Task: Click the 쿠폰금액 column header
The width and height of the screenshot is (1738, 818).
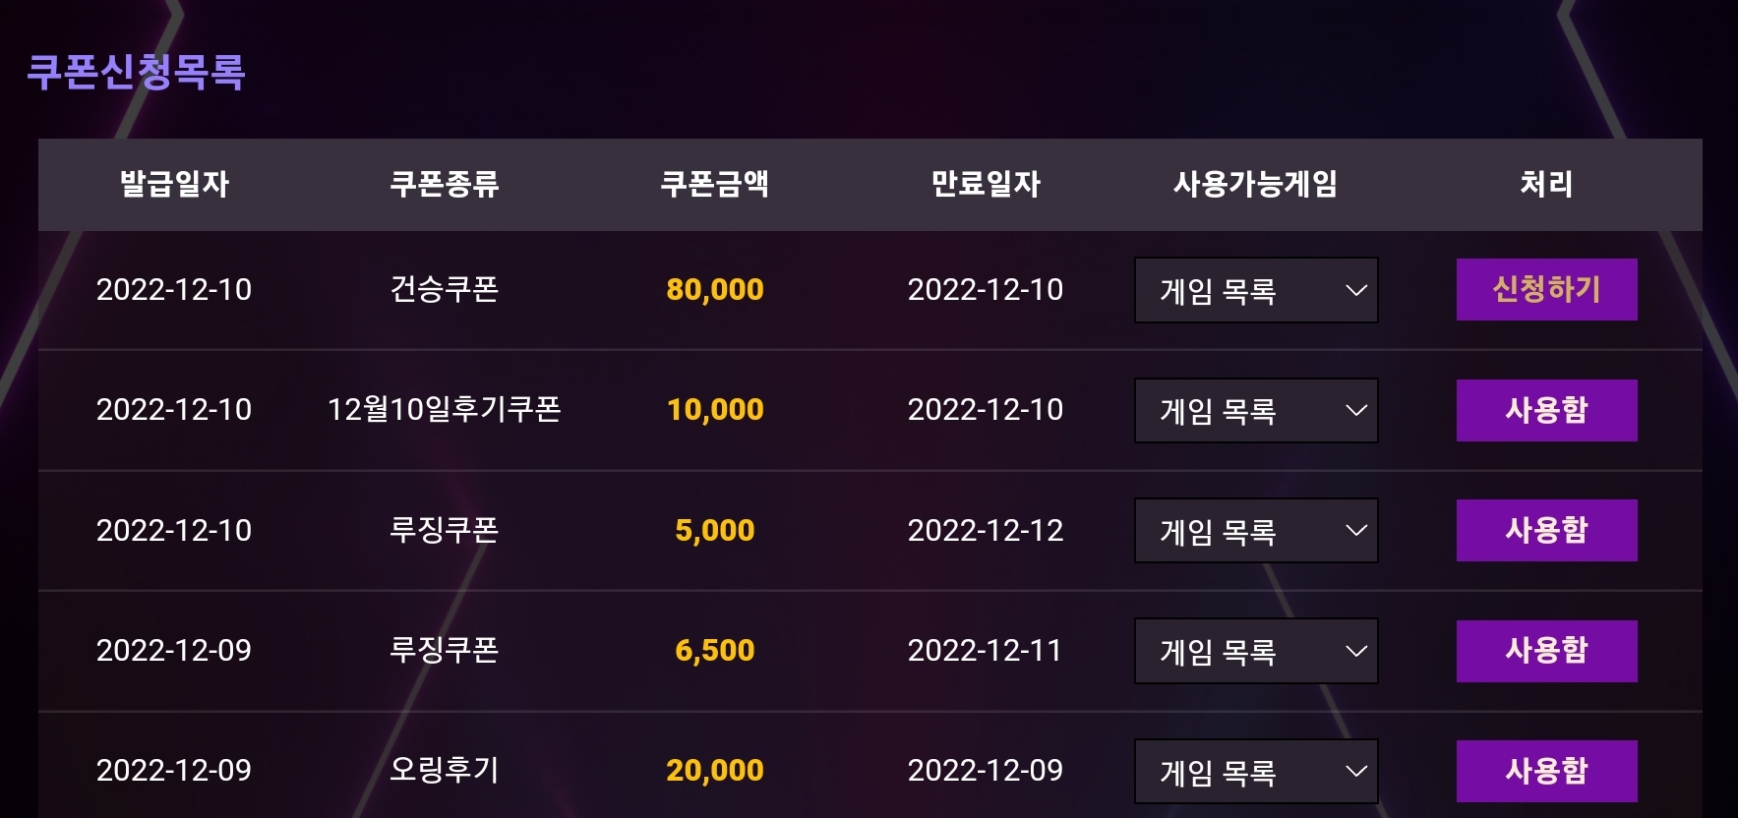Action: coord(715,184)
